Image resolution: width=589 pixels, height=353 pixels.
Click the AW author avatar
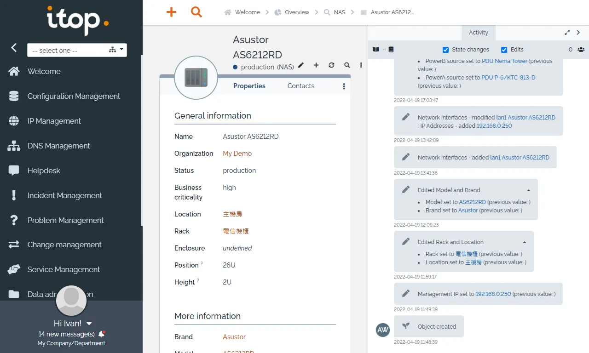[x=383, y=330]
